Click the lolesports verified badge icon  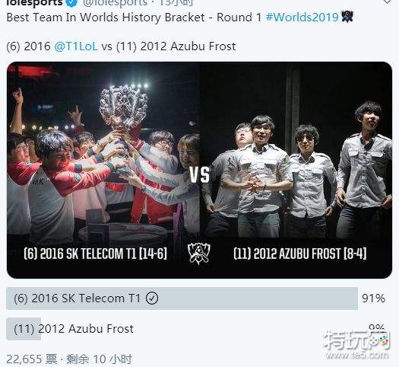(x=72, y=2)
